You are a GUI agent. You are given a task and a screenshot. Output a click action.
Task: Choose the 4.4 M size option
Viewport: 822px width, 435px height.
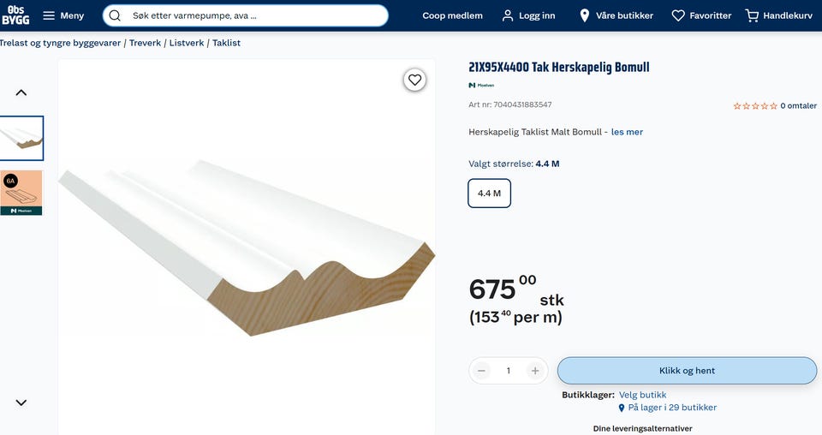point(490,194)
